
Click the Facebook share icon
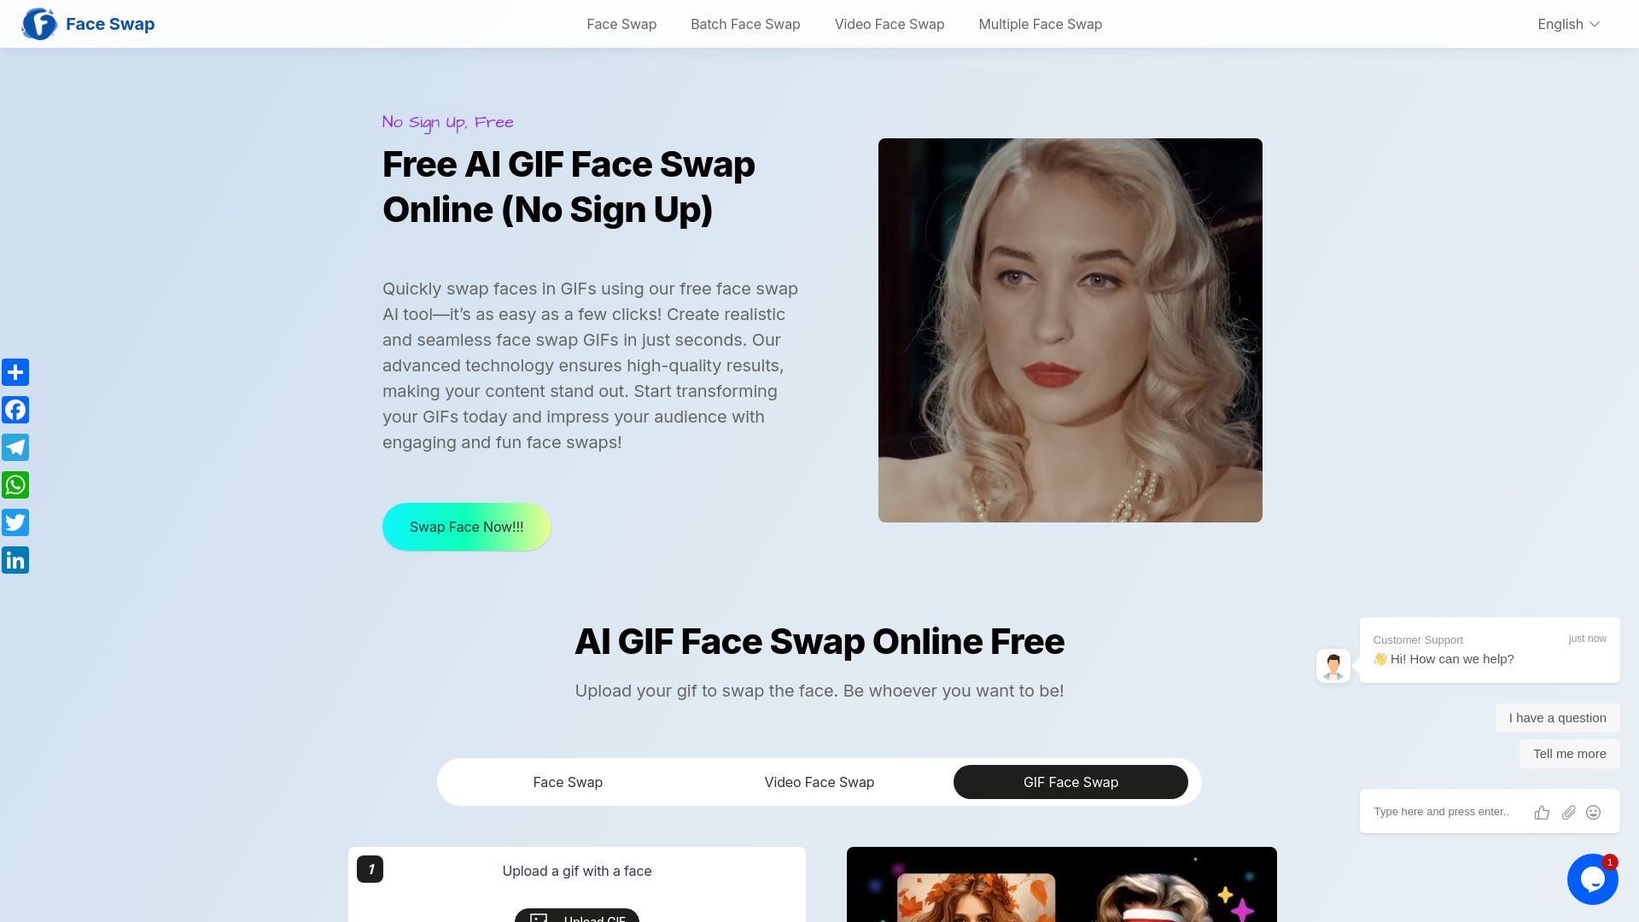click(15, 410)
